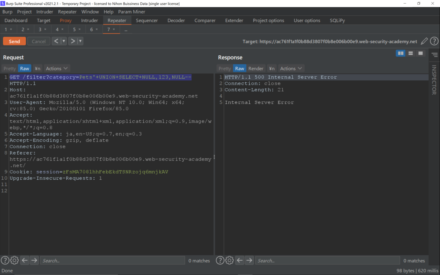Click the '500 Internal Server Error' status line
The image size is (440, 275).
(280, 77)
